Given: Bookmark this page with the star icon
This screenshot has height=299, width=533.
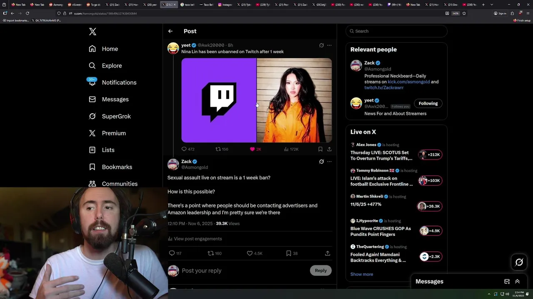Looking at the screenshot, I should point(464,13).
